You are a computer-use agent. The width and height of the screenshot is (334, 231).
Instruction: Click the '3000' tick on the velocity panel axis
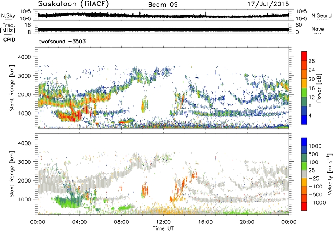coord(24,162)
